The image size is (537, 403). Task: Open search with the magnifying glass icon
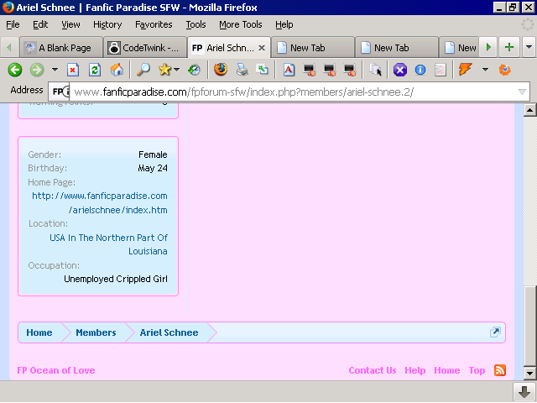pos(143,70)
